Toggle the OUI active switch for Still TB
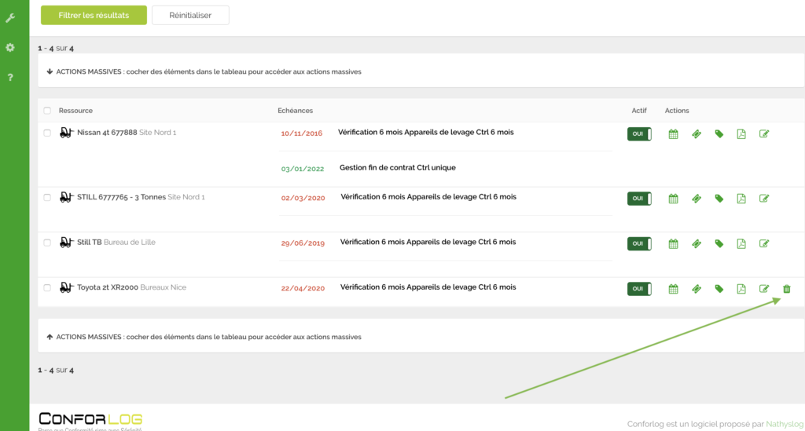Viewport: 805px width, 431px height. pyautogui.click(x=638, y=244)
